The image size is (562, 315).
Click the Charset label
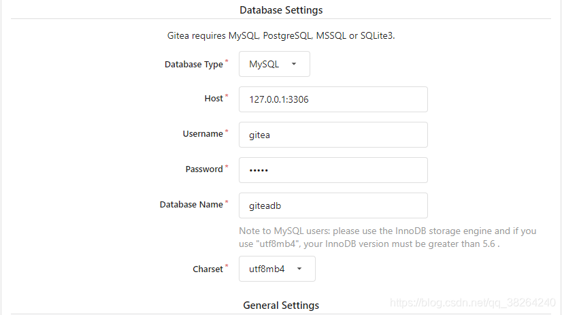[x=208, y=269]
